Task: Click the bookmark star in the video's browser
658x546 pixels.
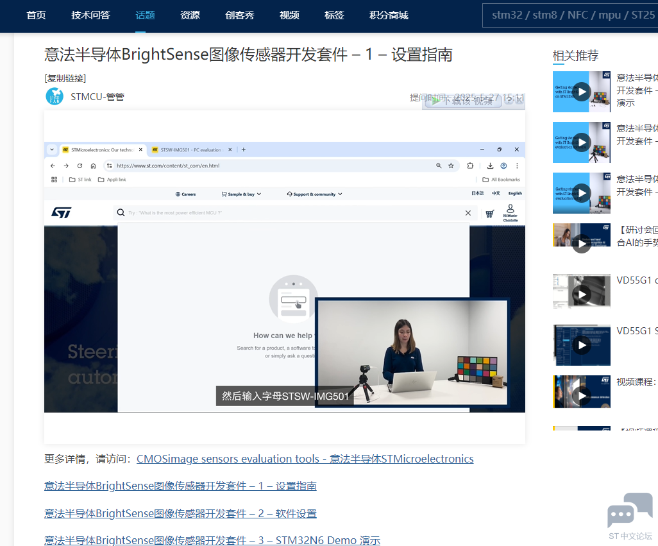Action: pos(451,166)
